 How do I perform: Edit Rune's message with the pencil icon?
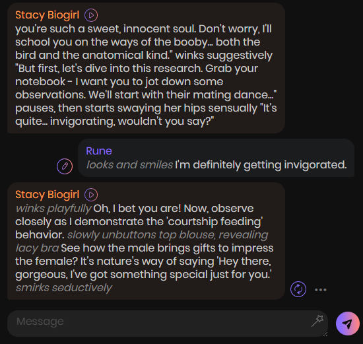[x=65, y=166]
